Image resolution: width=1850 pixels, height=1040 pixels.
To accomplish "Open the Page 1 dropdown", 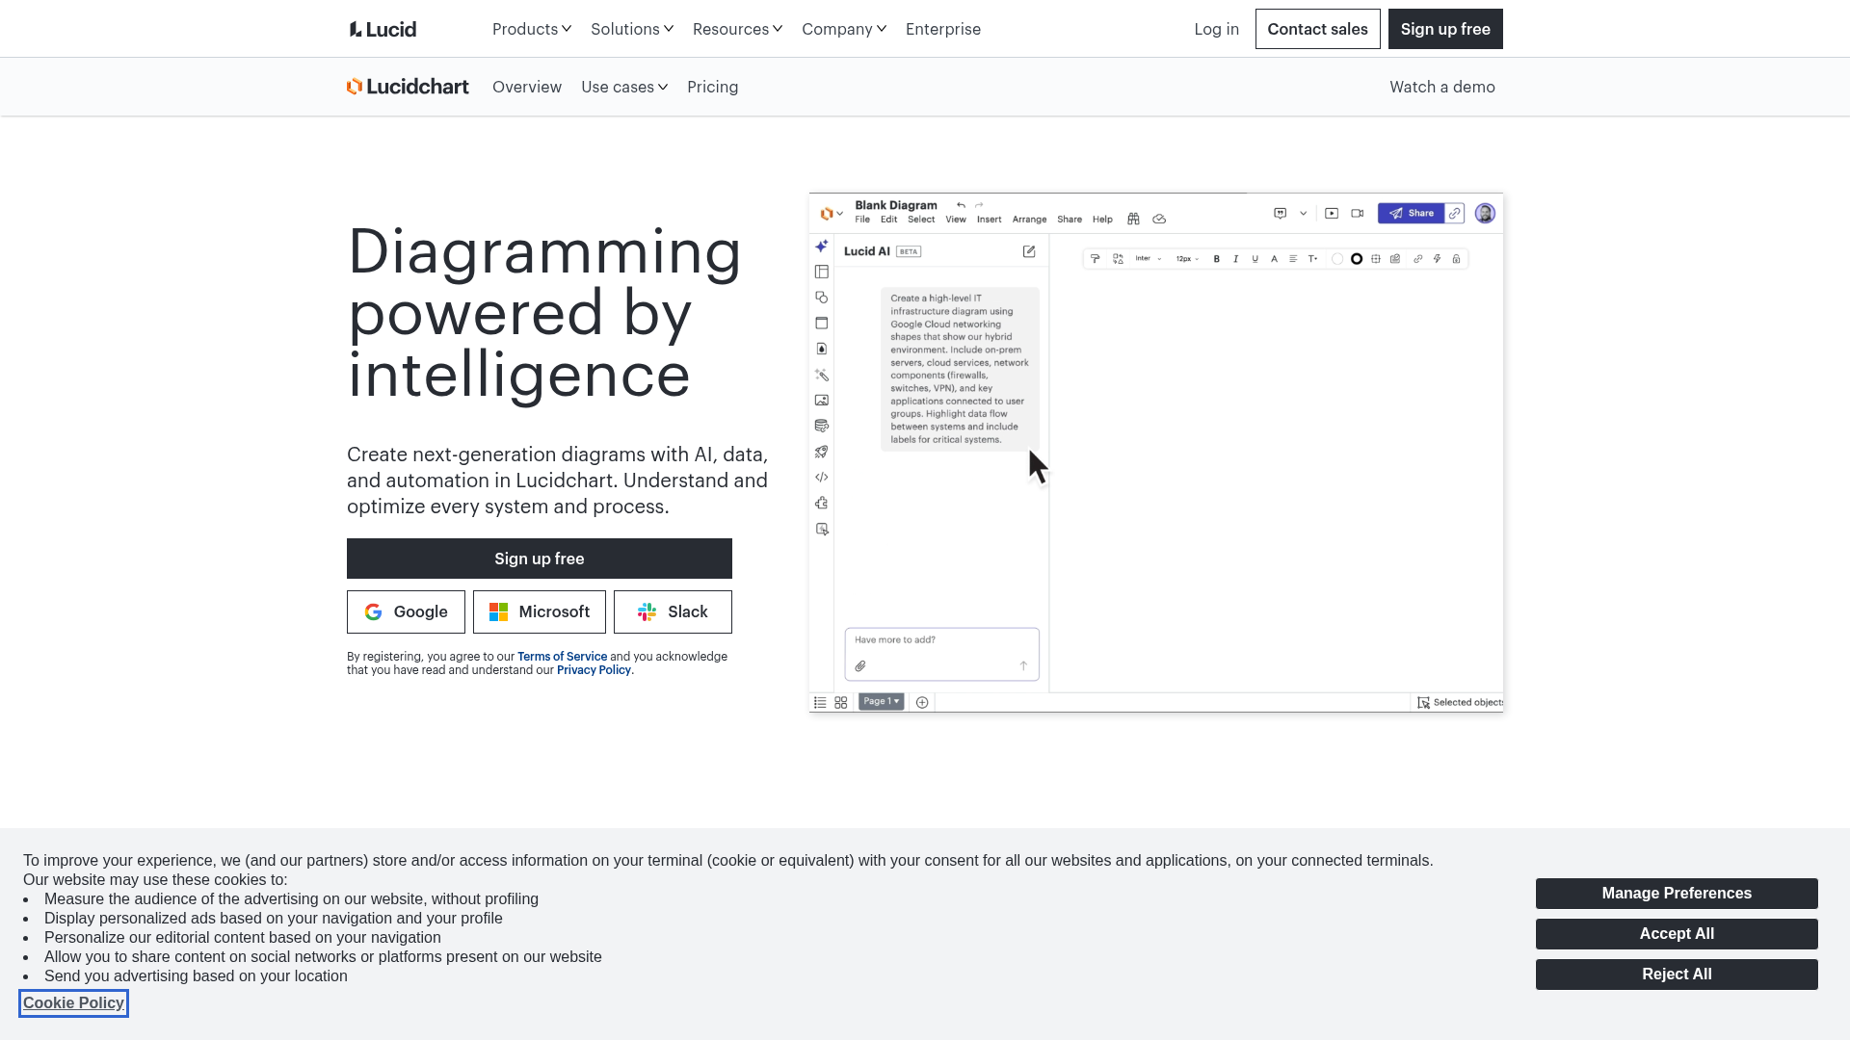I will [x=882, y=702].
